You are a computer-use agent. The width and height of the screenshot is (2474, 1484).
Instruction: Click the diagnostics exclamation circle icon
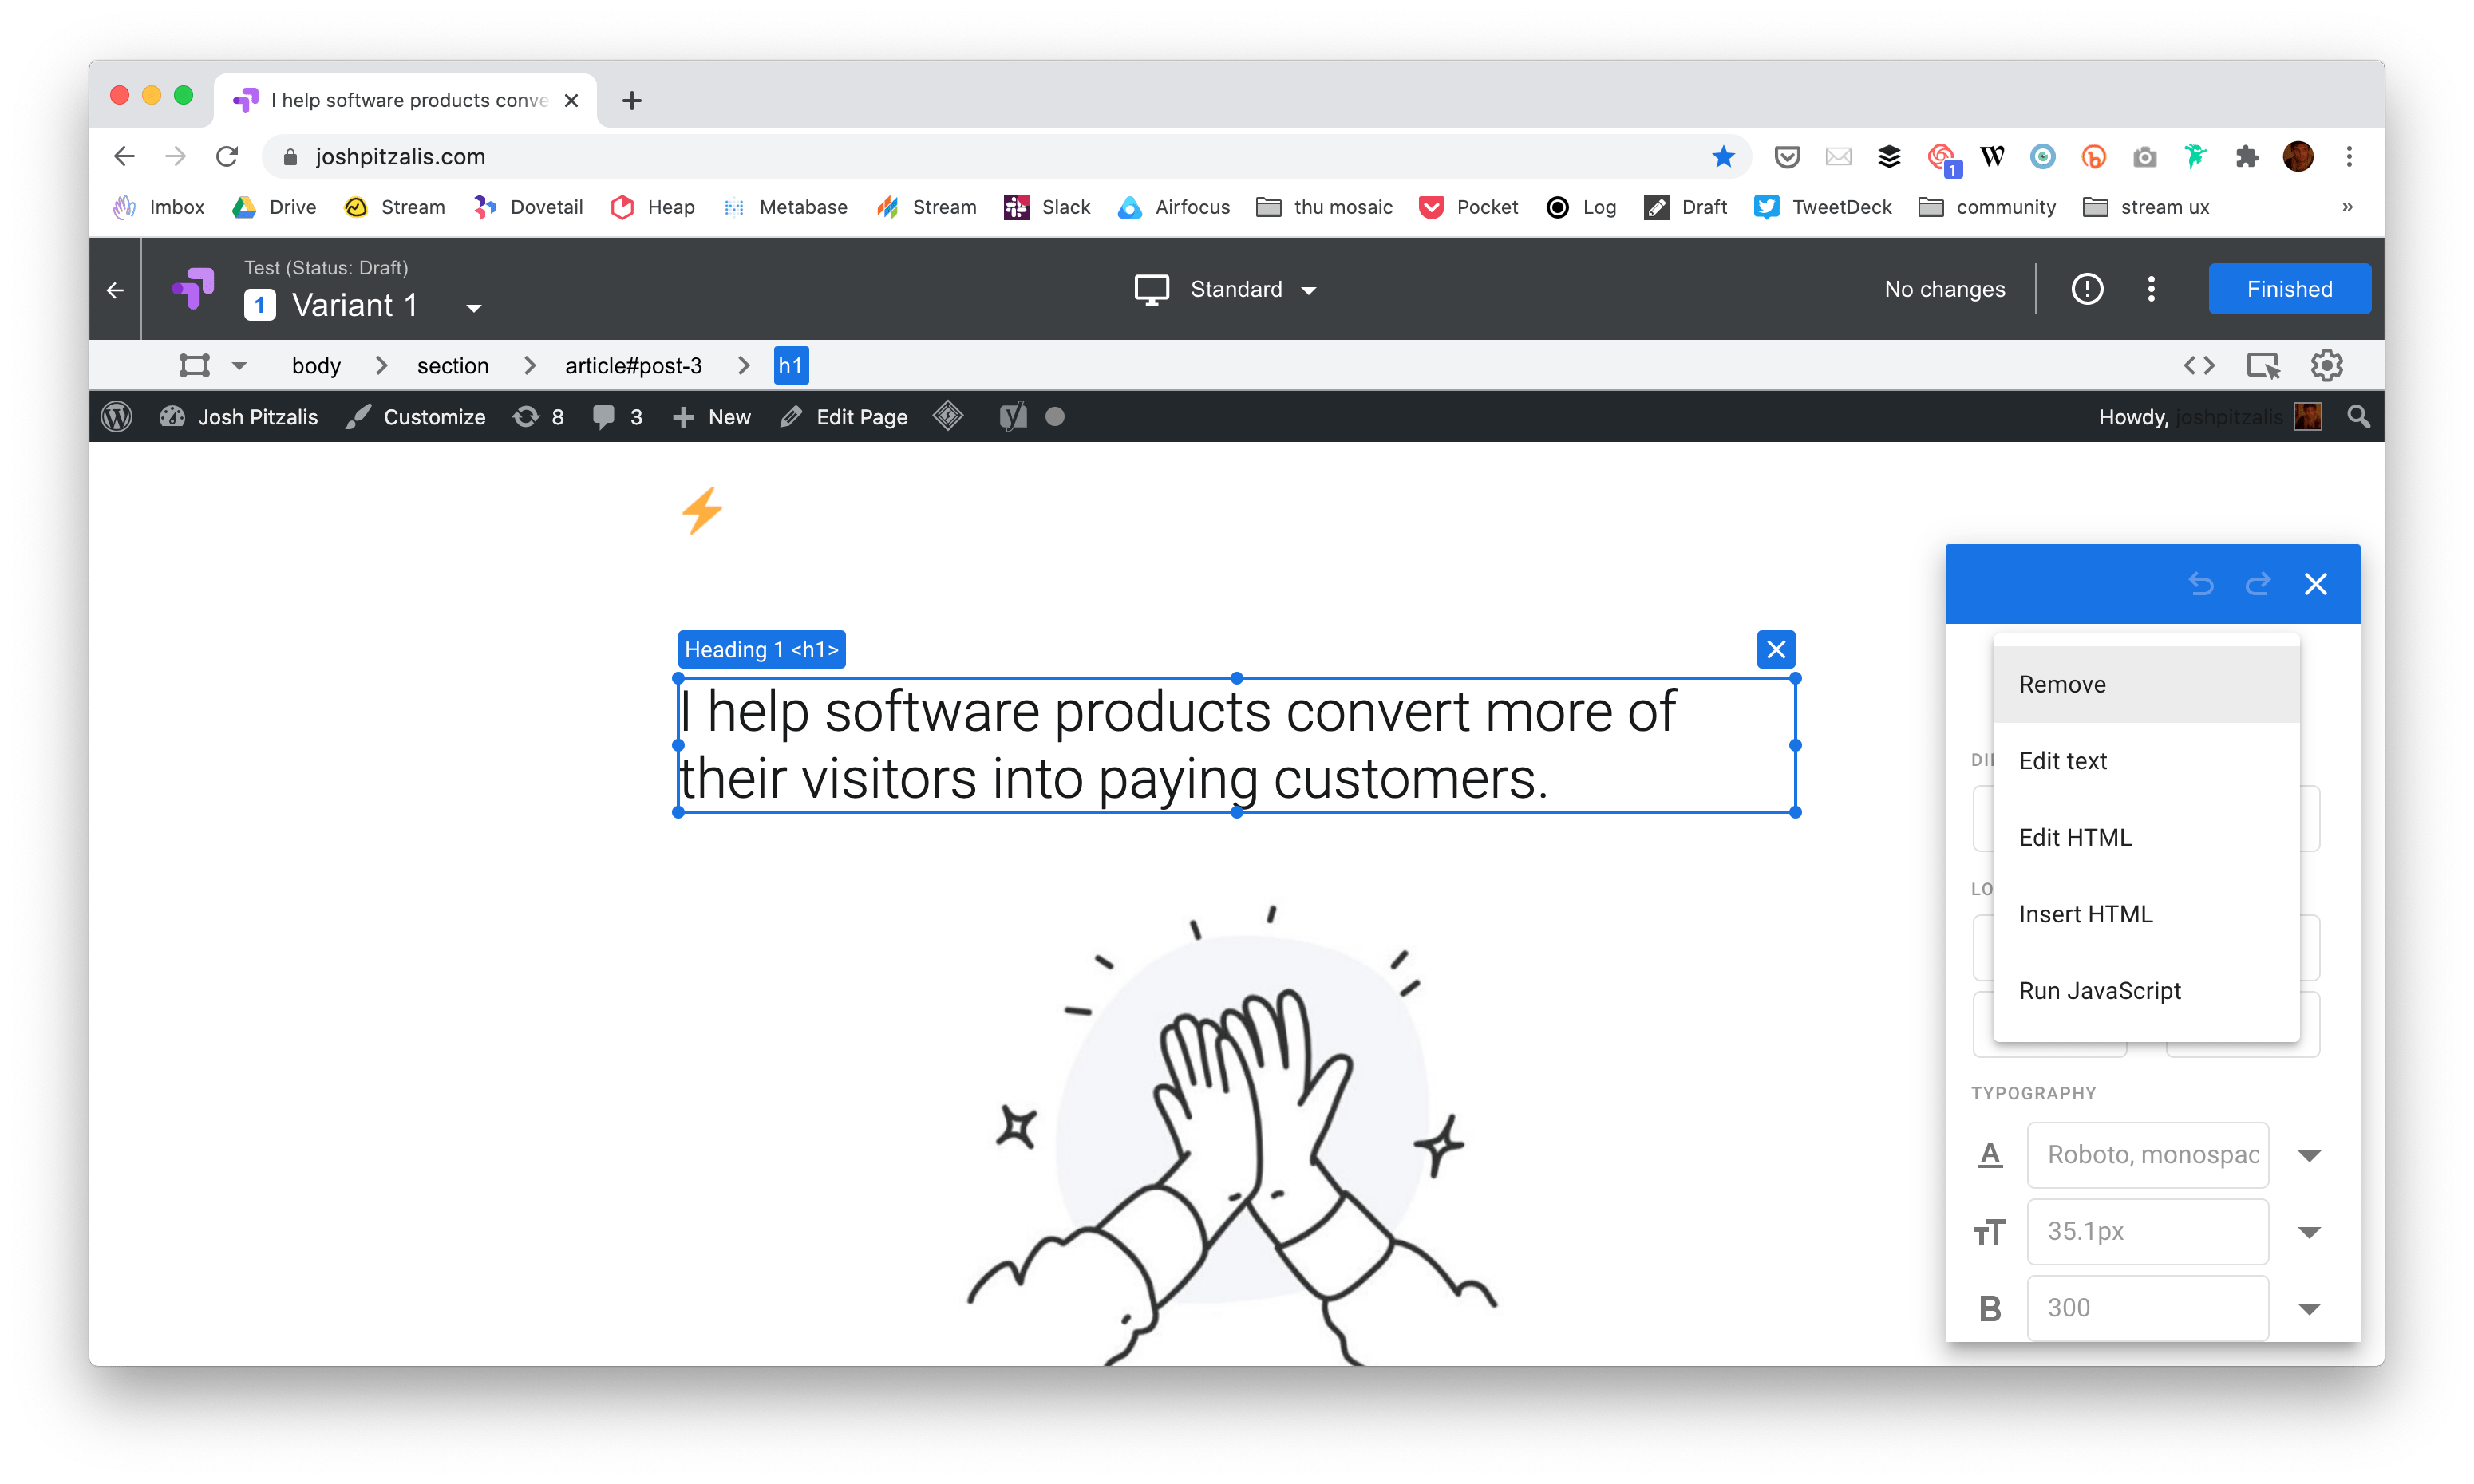pyautogui.click(x=2087, y=289)
